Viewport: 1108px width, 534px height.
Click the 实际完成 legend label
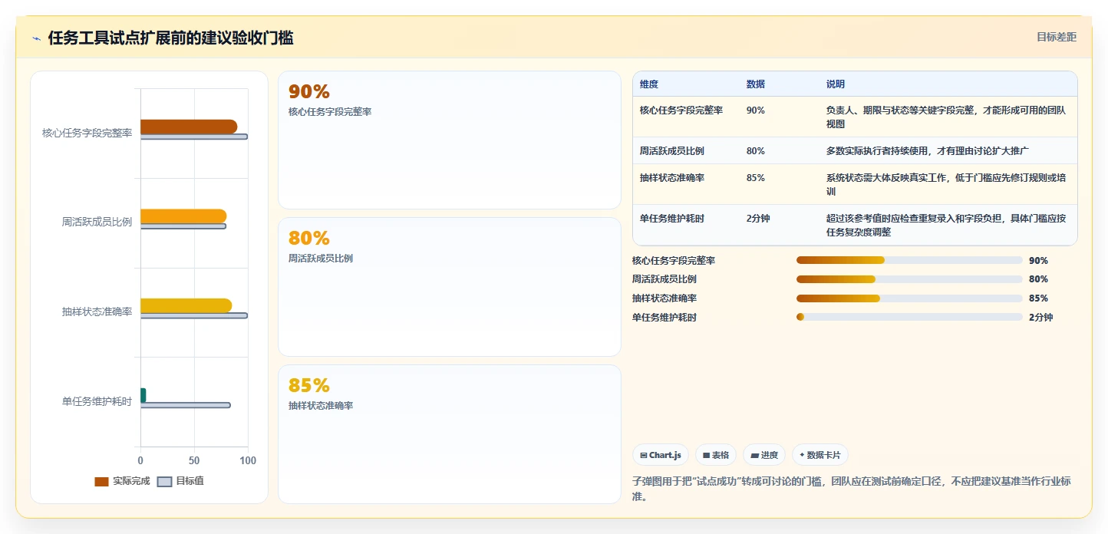pyautogui.click(x=131, y=481)
